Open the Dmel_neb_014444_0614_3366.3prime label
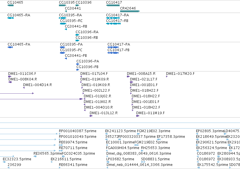Image resolution: width=240 pixels, height=169 pixels. (x=139, y=165)
